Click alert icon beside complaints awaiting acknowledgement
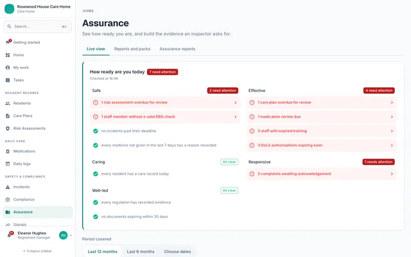This screenshot has width=411, height=257. point(252,174)
